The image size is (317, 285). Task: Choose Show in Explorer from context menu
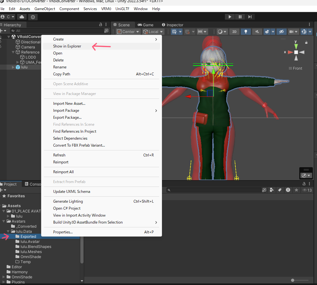pyautogui.click(x=67, y=46)
